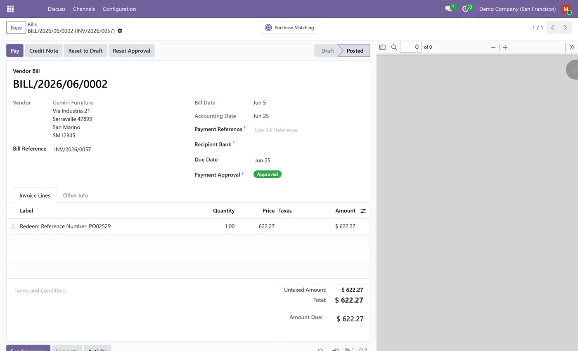This screenshot has height=351, width=578.
Task: Click the Pay button
Action: 15,51
